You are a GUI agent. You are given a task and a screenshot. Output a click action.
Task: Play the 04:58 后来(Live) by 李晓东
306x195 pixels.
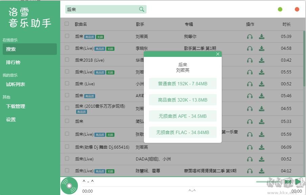click(250, 48)
